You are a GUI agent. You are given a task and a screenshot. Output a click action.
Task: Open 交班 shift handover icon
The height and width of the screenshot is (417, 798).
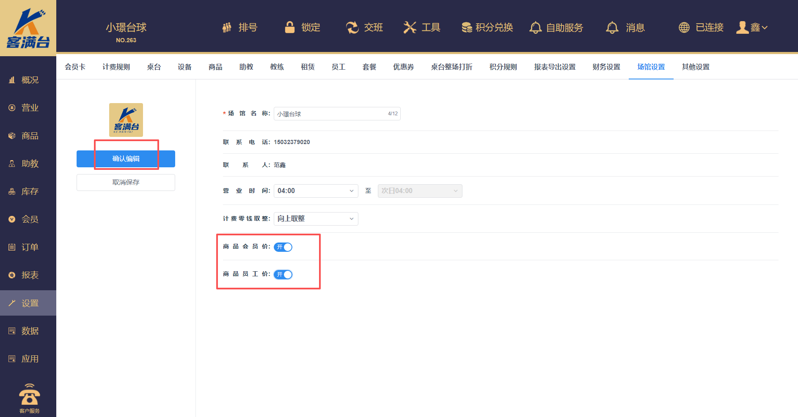click(x=352, y=28)
